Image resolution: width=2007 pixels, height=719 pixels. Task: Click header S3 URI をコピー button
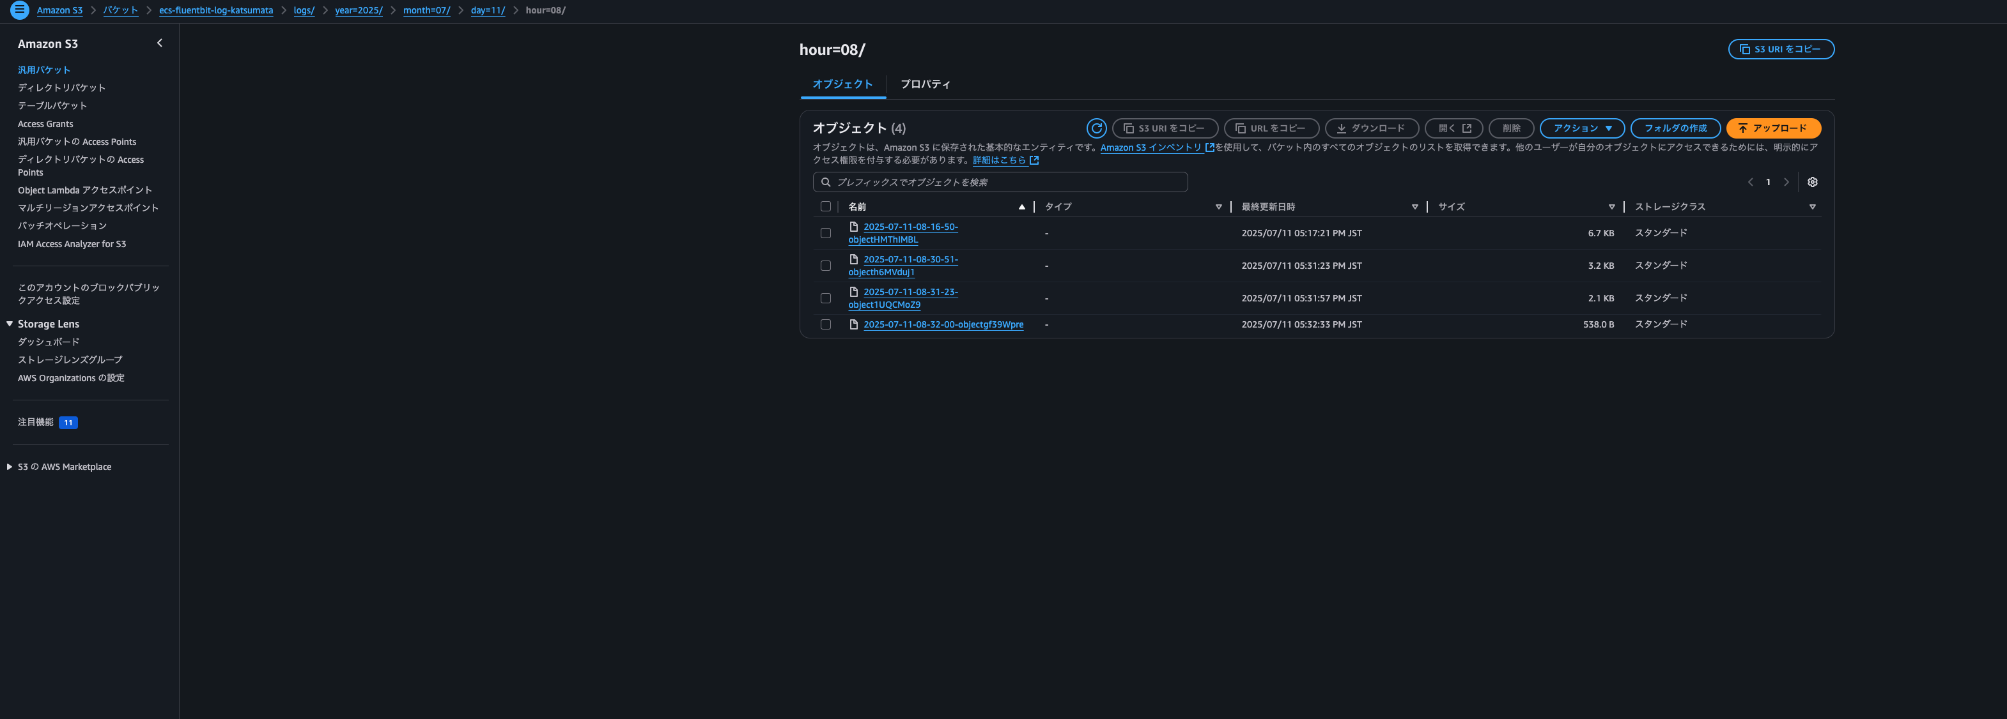(x=1781, y=49)
